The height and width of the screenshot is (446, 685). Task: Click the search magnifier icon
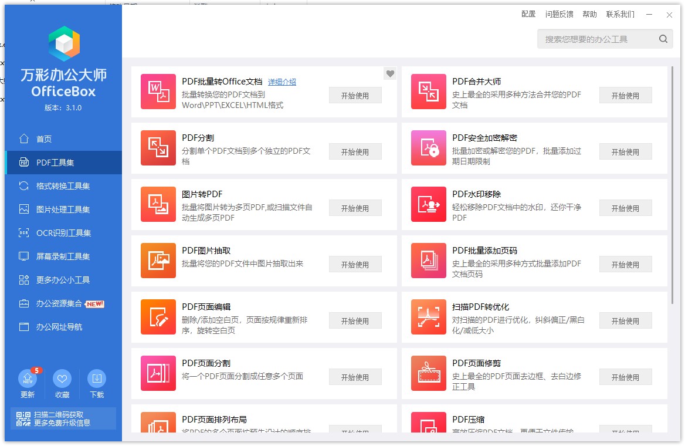click(x=663, y=39)
